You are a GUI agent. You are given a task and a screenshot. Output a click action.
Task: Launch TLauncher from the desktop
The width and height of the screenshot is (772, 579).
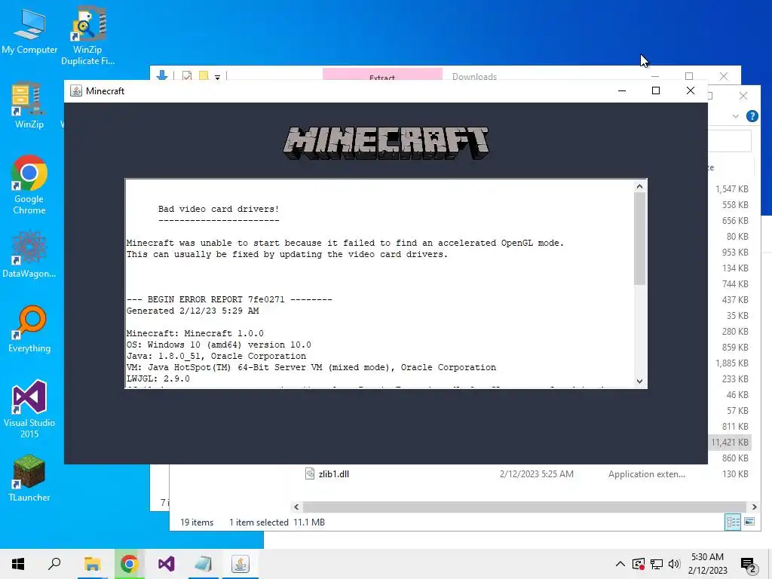(x=29, y=478)
